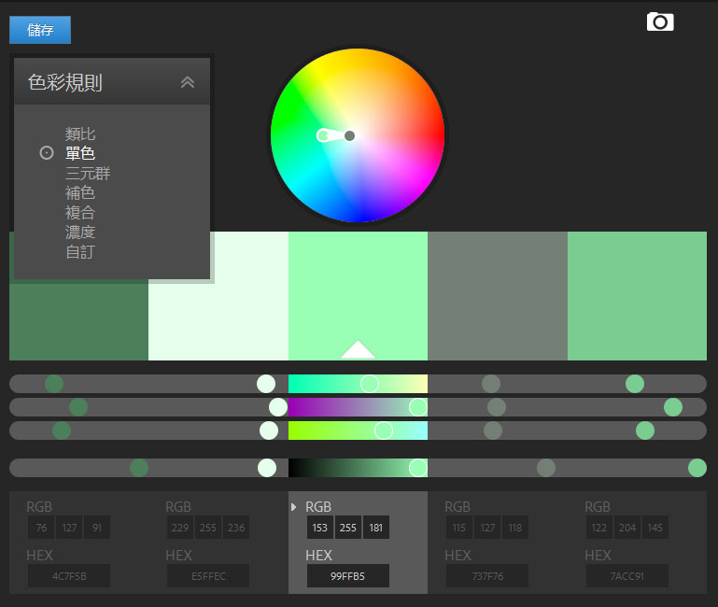718x607 pixels.
Task: Click the white base color triangle marker
Action: [x=359, y=349]
